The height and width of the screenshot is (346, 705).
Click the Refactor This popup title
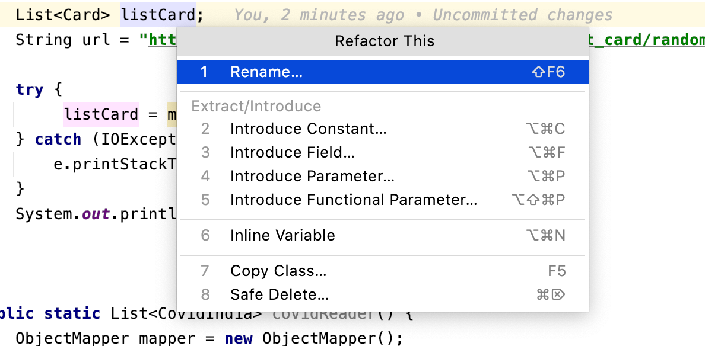click(384, 41)
